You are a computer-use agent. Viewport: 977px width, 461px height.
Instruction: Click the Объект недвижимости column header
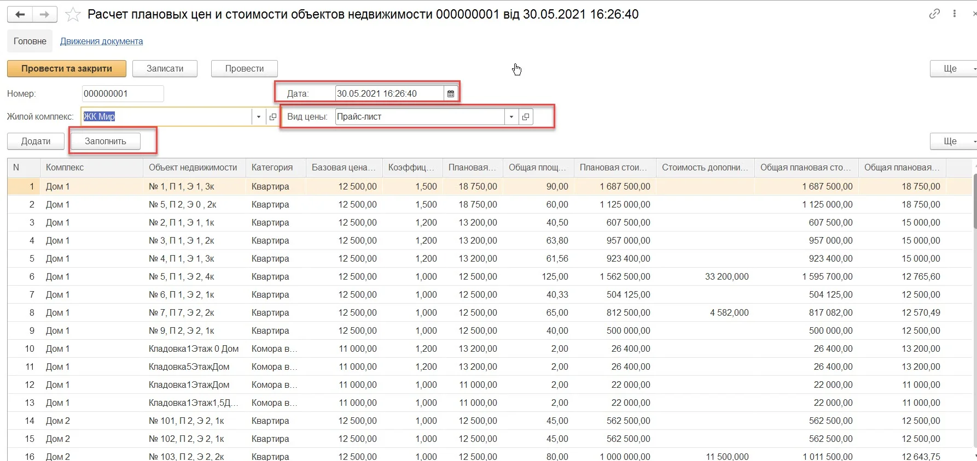[x=194, y=167]
